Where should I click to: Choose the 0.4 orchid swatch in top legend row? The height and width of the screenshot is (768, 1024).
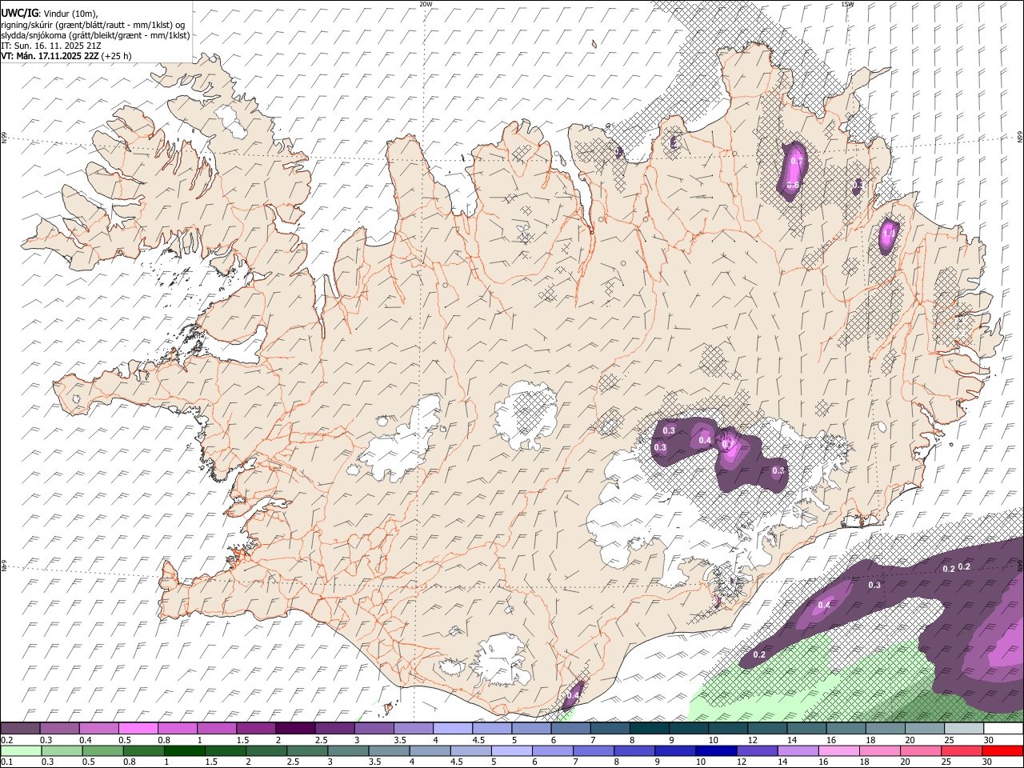(x=99, y=729)
